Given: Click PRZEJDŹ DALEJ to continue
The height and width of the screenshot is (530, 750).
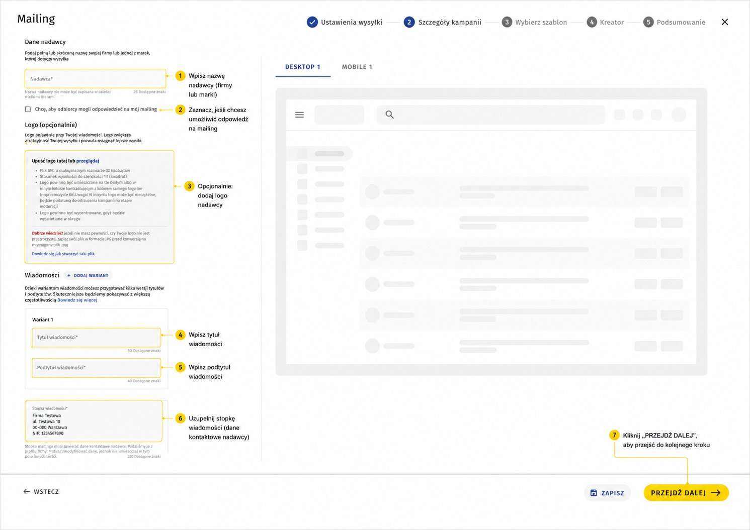Looking at the screenshot, I should click(x=686, y=493).
